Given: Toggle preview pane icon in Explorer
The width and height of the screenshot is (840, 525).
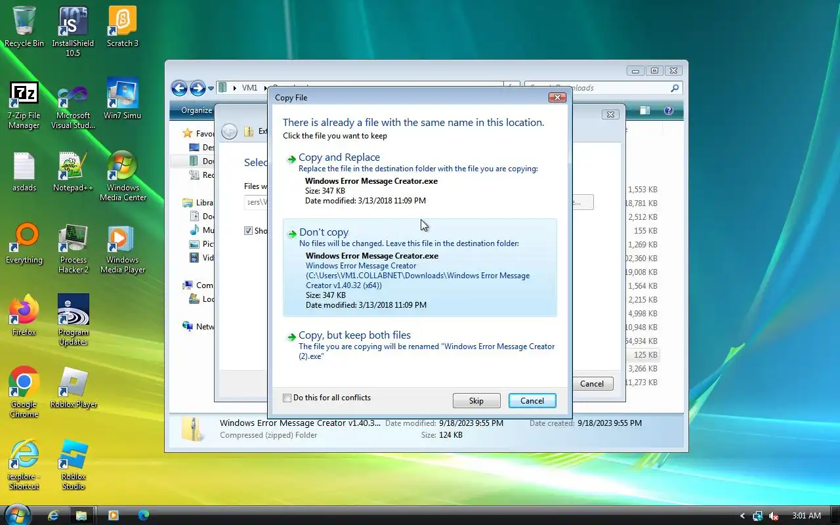Looking at the screenshot, I should point(645,111).
